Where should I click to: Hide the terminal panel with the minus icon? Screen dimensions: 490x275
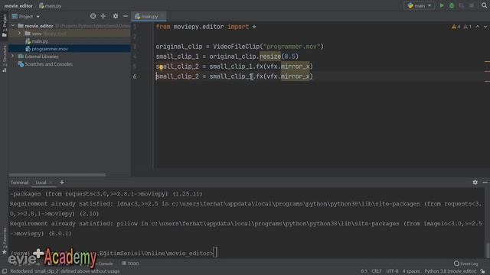coord(485,183)
